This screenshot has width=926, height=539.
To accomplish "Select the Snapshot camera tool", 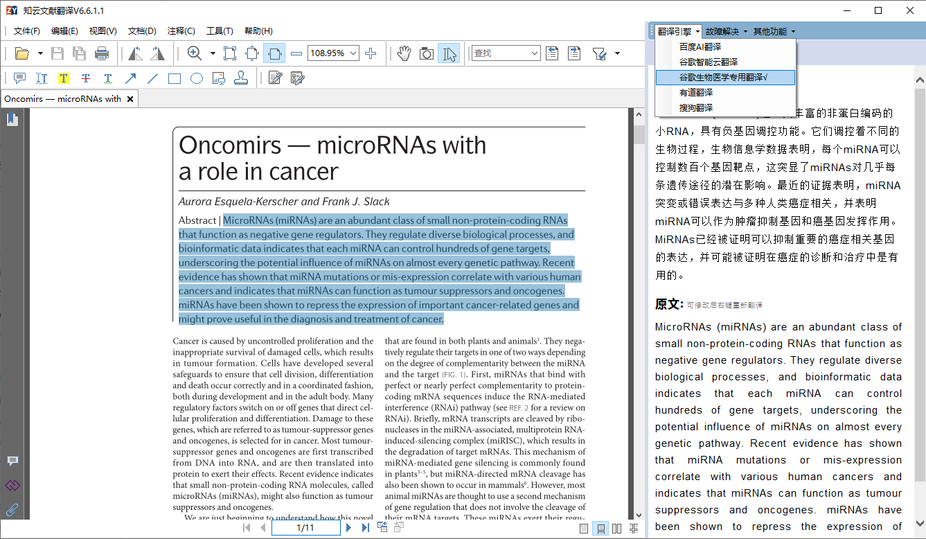I will [x=427, y=53].
